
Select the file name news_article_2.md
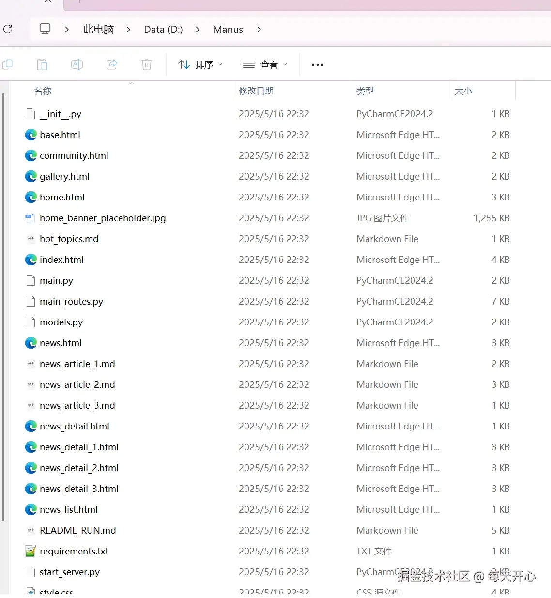(77, 385)
